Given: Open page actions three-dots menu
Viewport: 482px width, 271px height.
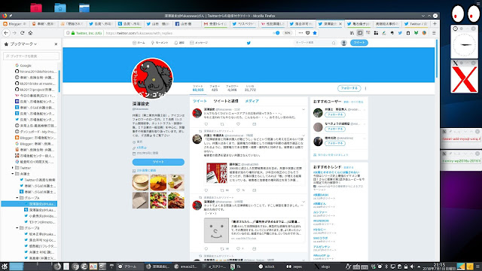Looking at the screenshot, I should click(300, 33).
